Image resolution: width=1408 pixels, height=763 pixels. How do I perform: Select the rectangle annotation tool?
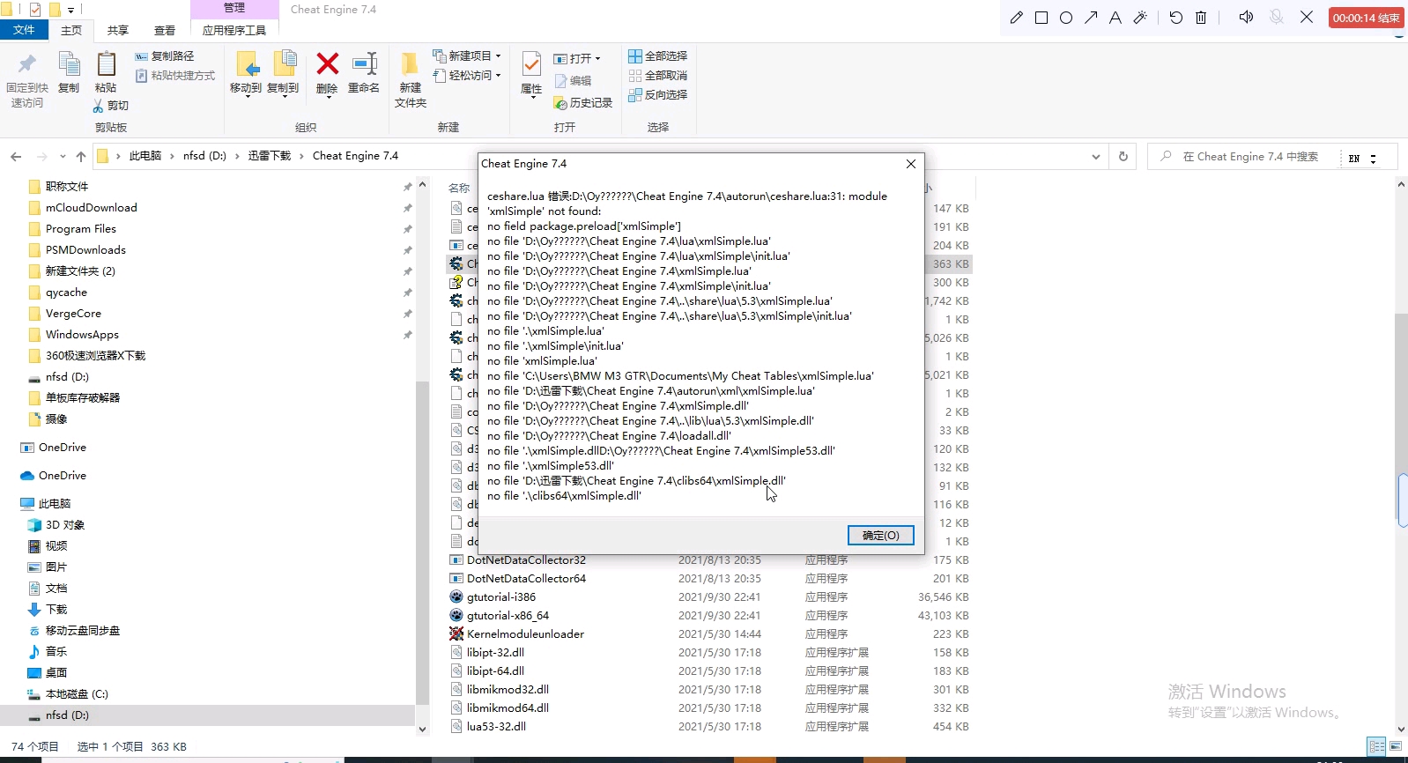1041,18
